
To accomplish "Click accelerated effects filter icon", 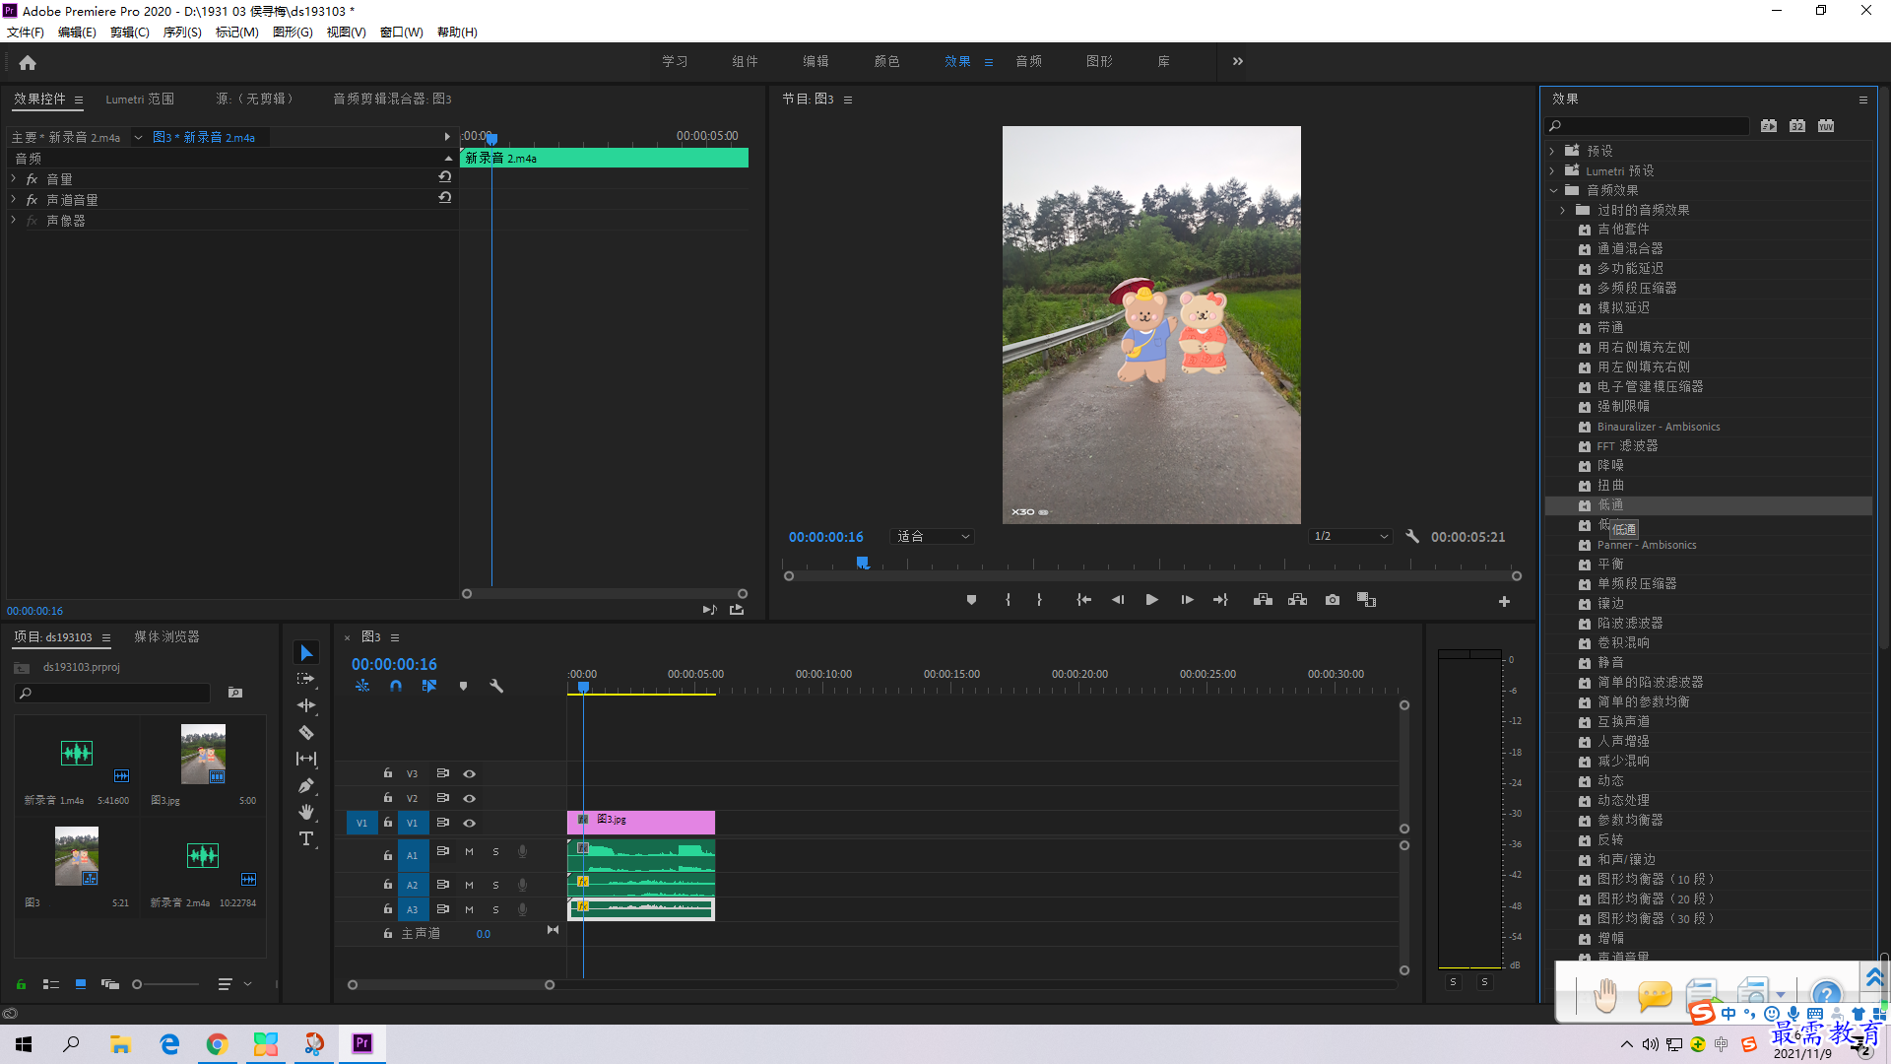I will pos(1769,126).
